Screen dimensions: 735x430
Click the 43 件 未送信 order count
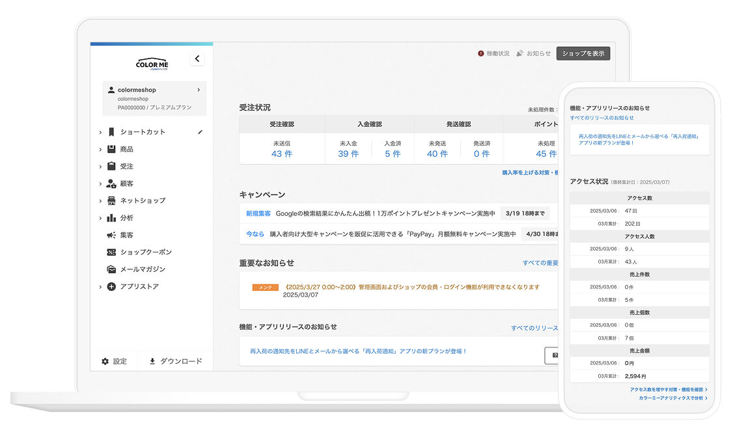281,154
